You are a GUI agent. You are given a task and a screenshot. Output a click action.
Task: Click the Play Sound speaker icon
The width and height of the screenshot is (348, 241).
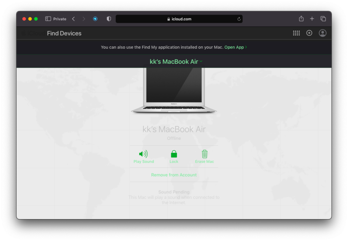144,154
